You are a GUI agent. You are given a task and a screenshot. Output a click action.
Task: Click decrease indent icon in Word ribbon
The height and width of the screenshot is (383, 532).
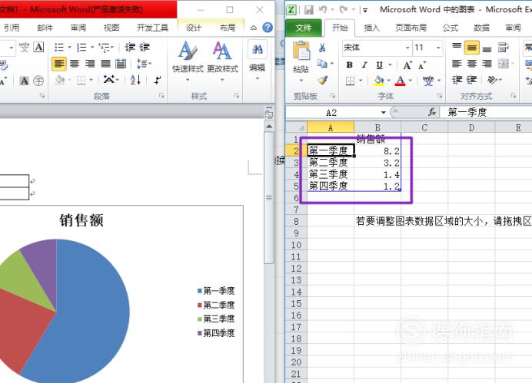point(130,48)
